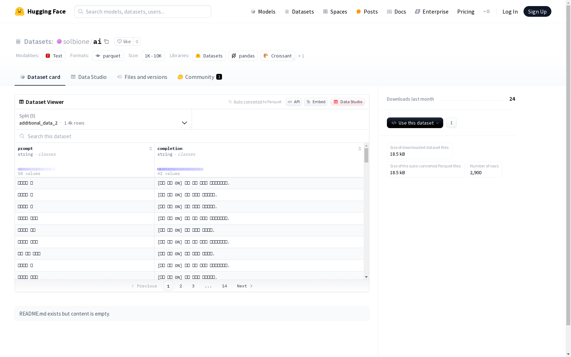The width and height of the screenshot is (571, 357).
Task: Sort the completion column using sort icon
Action: pos(360,149)
